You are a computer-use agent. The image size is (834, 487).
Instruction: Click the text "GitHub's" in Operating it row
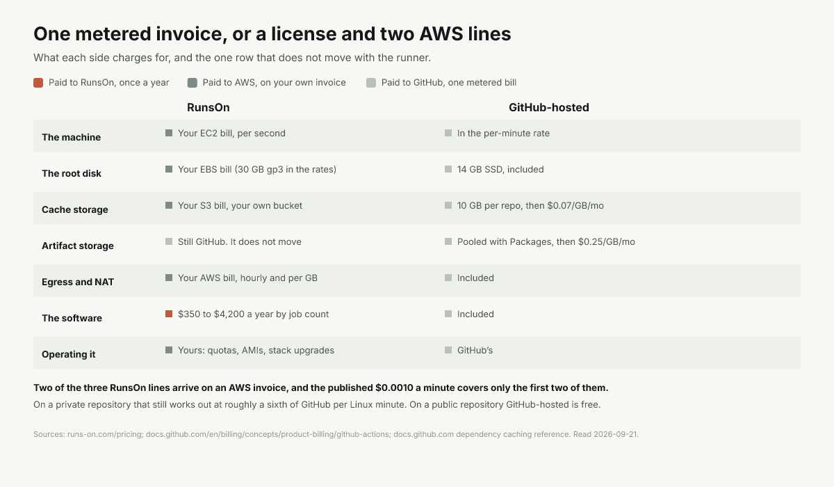coord(475,350)
